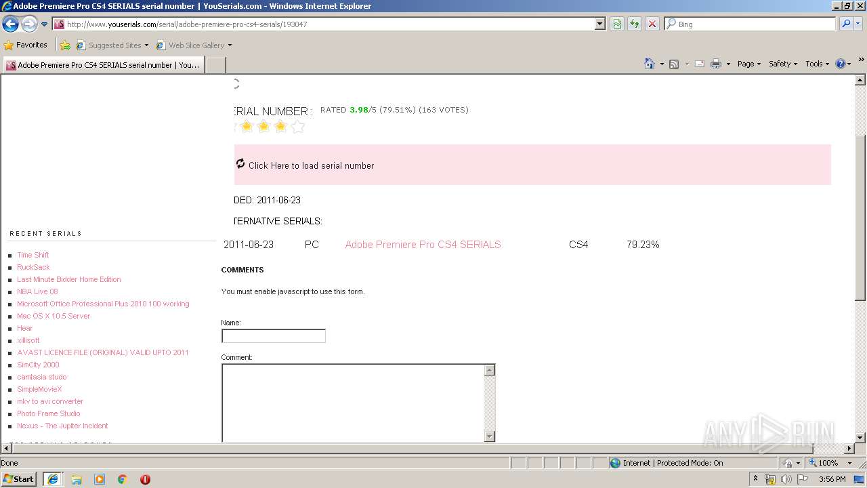Rate with the second gold star
The width and height of the screenshot is (867, 488).
[263, 127]
